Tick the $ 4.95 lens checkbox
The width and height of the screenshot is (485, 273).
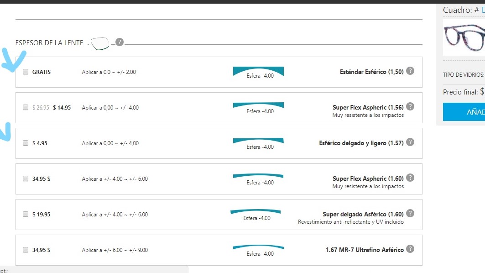click(26, 143)
